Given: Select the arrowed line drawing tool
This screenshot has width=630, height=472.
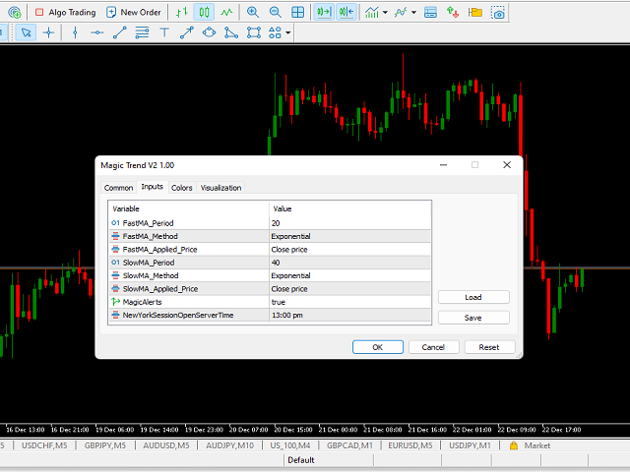Looking at the screenshot, I should tap(186, 32).
